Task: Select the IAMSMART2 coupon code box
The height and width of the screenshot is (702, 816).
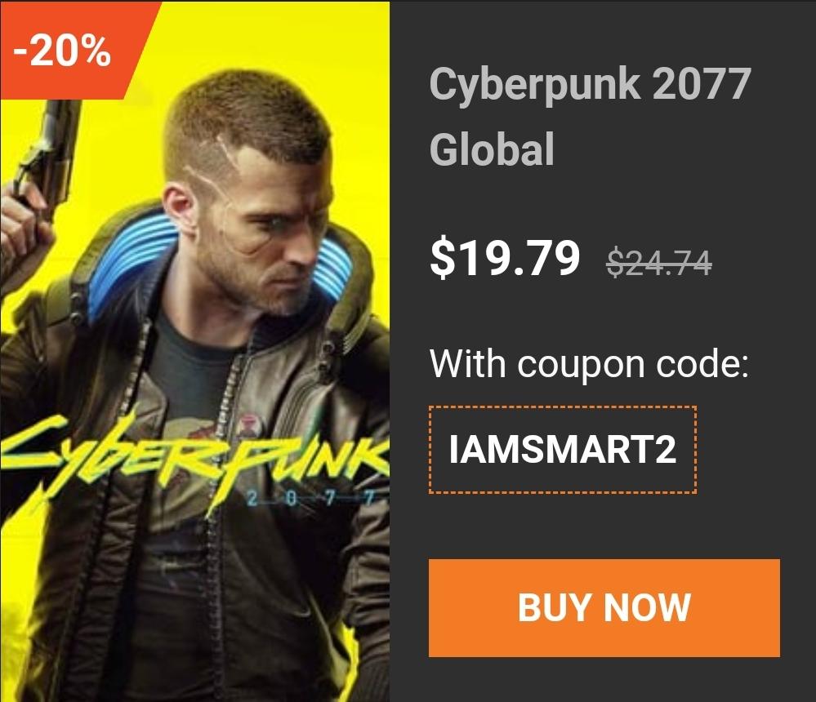Action: (563, 449)
